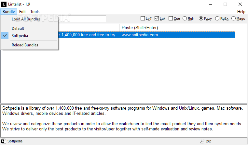Choose Load All Bundles menu entry
248x145 pixels.
coord(29,19)
